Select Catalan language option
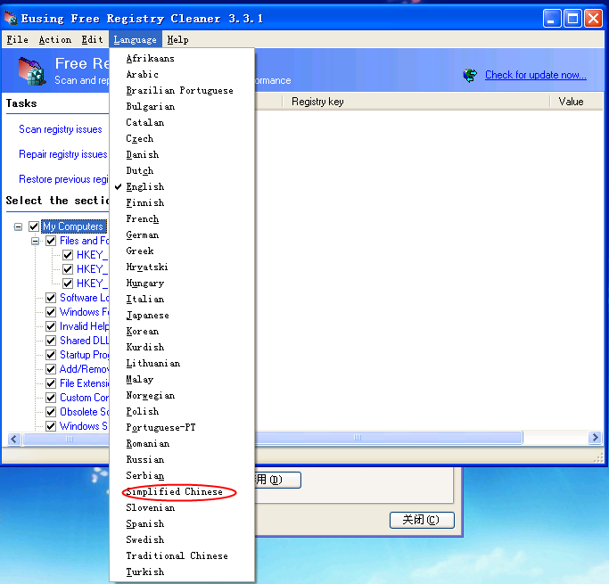The image size is (609, 584). (182, 123)
